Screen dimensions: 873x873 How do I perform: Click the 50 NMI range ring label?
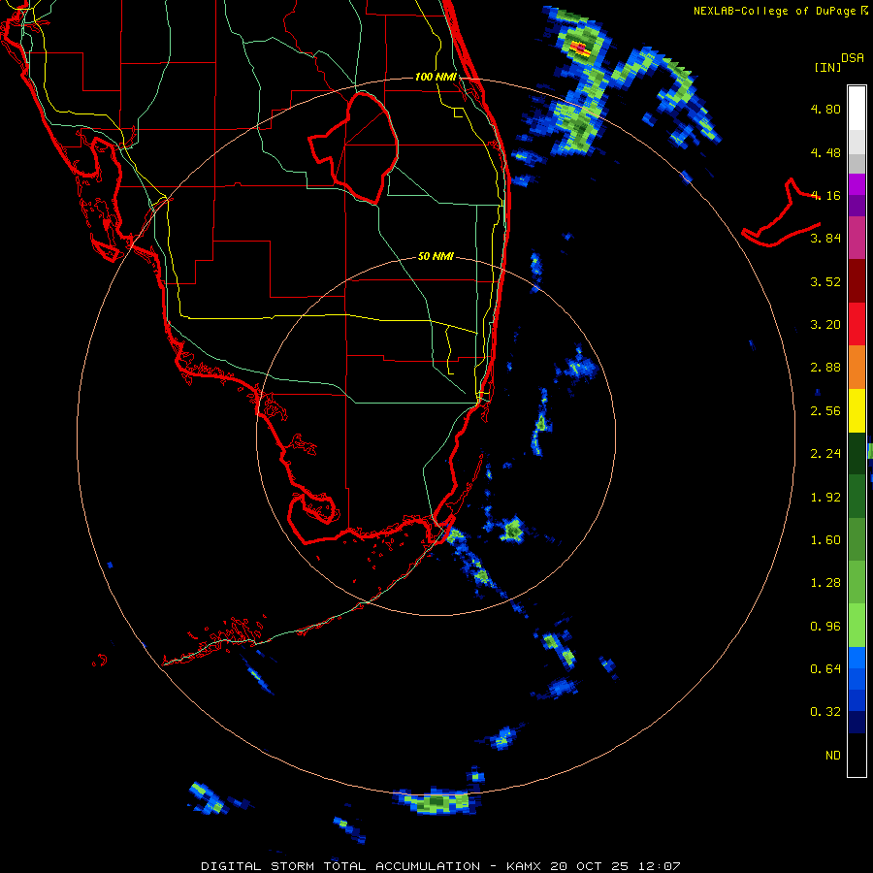(436, 257)
